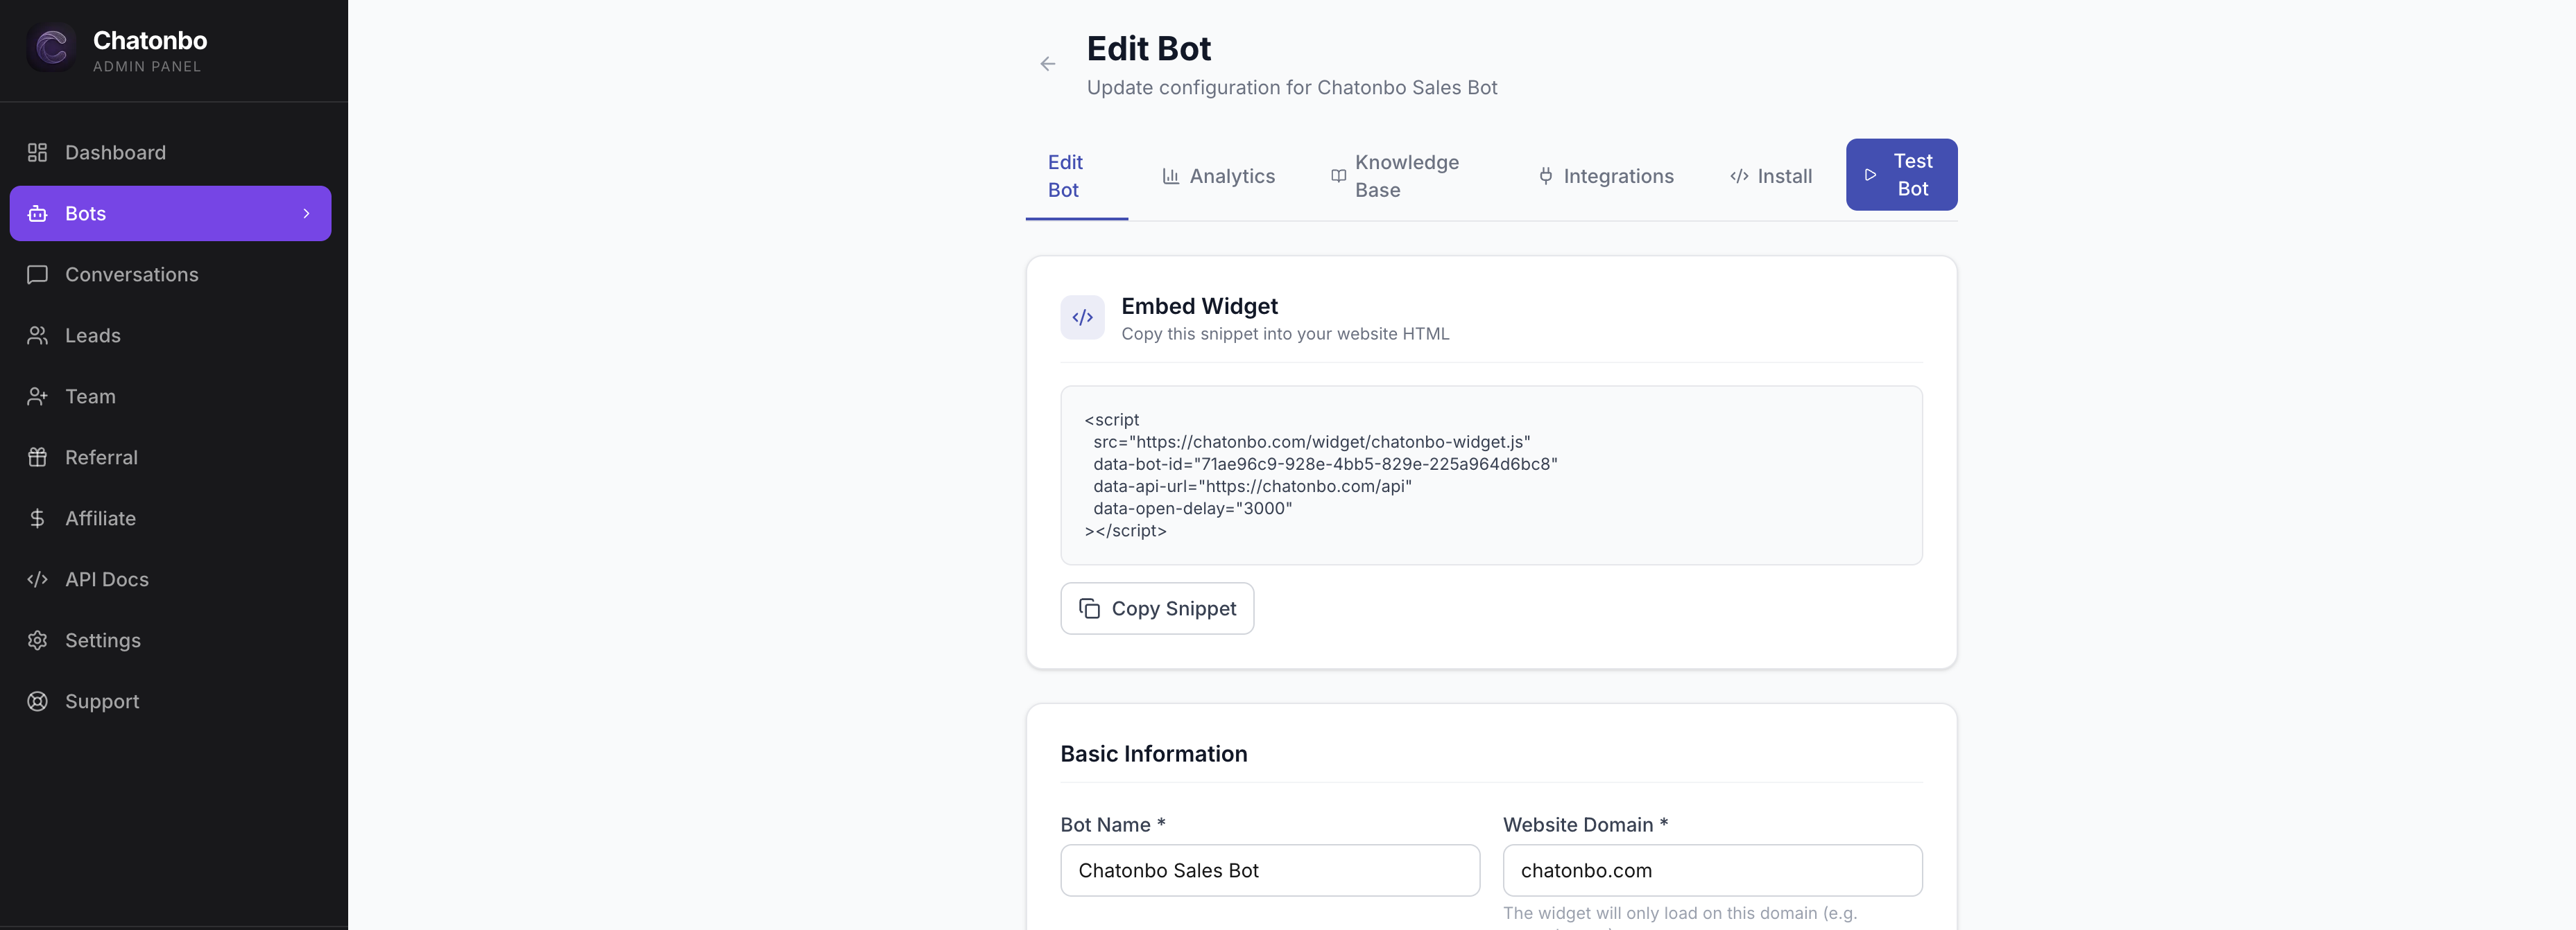Open Team in the sidebar
Screen dimensions: 2576x930
coord(90,396)
